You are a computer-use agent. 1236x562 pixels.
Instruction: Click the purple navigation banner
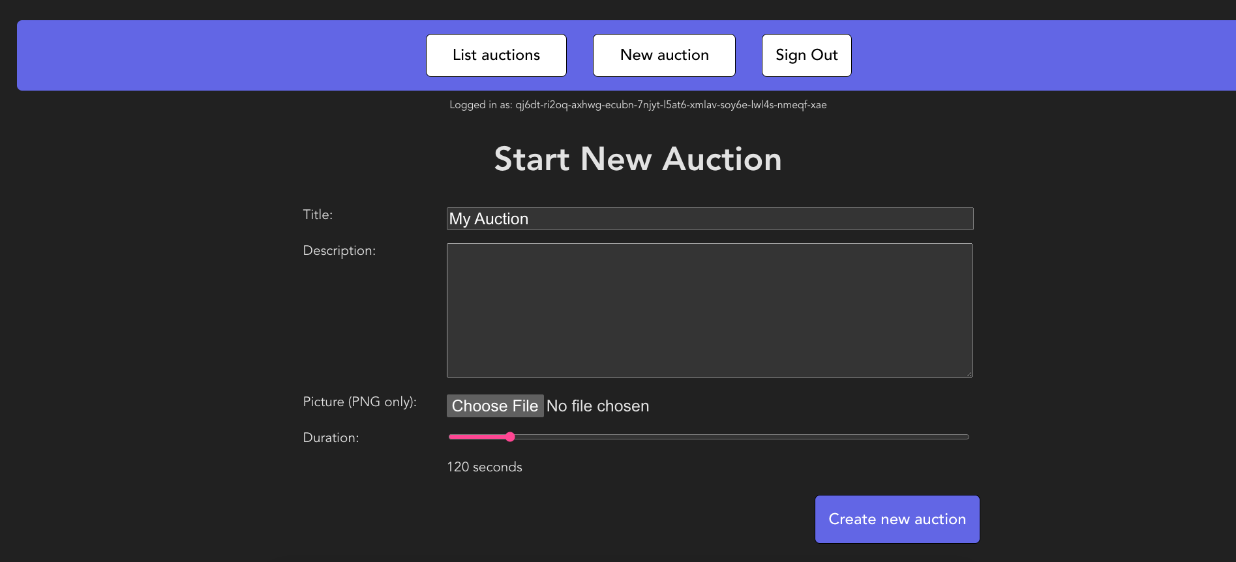click(196, 55)
